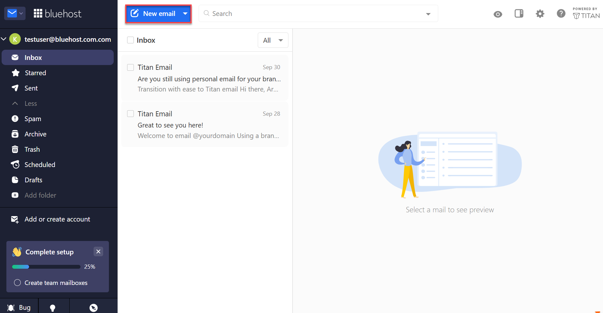This screenshot has height=313, width=603.
Task: Open the All filter dropdown
Action: point(273,40)
